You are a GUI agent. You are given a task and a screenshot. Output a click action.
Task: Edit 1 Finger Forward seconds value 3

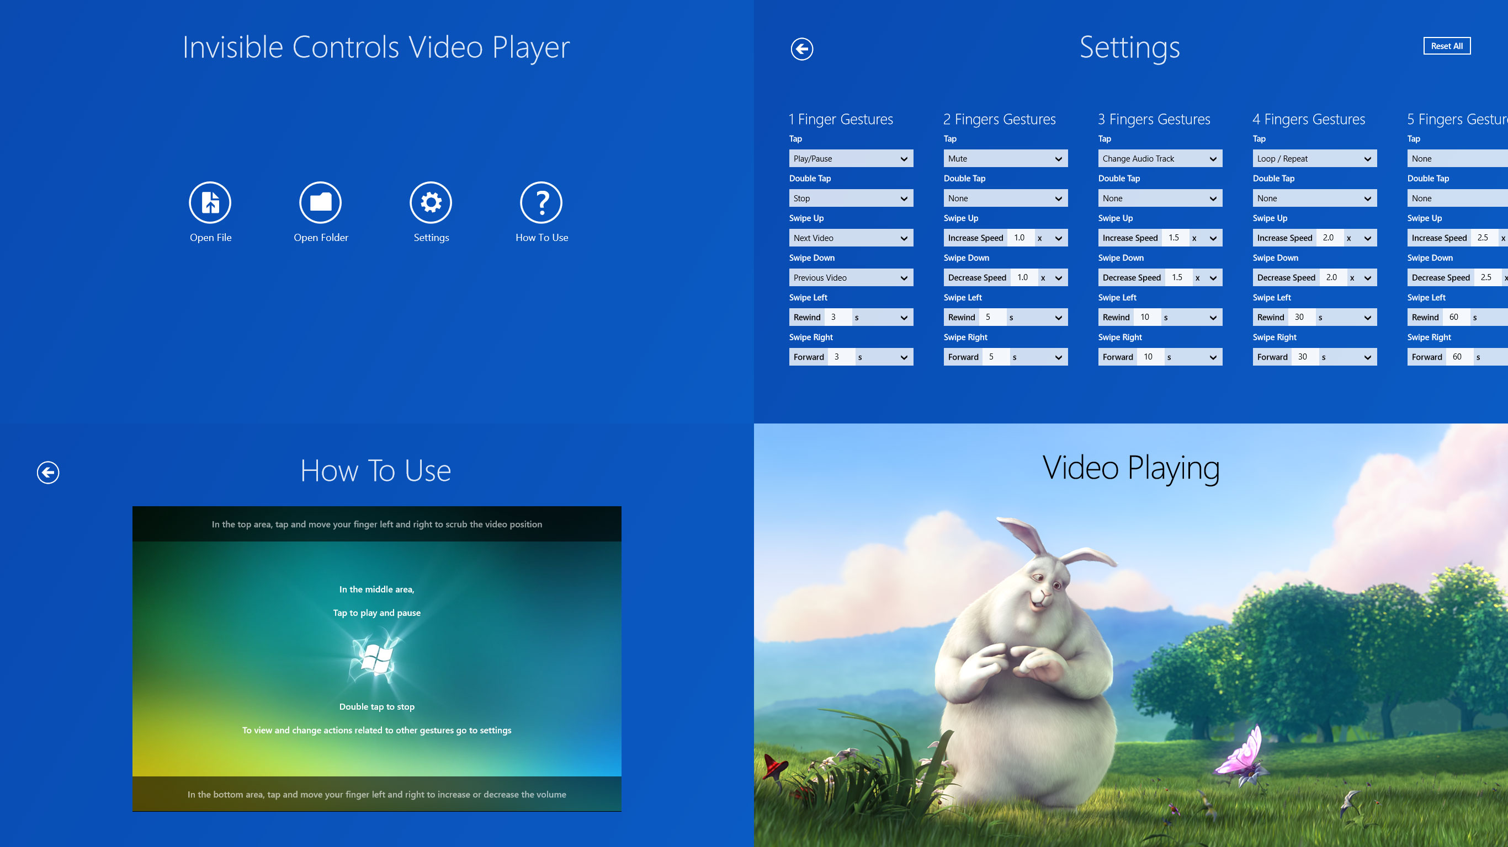[x=841, y=357]
